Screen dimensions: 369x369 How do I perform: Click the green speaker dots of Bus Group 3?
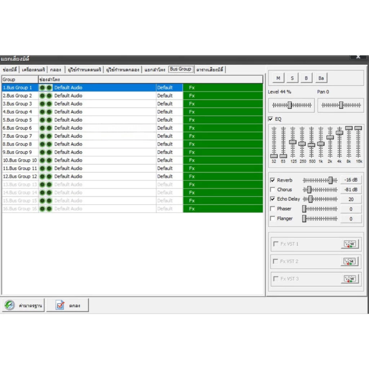click(x=46, y=104)
